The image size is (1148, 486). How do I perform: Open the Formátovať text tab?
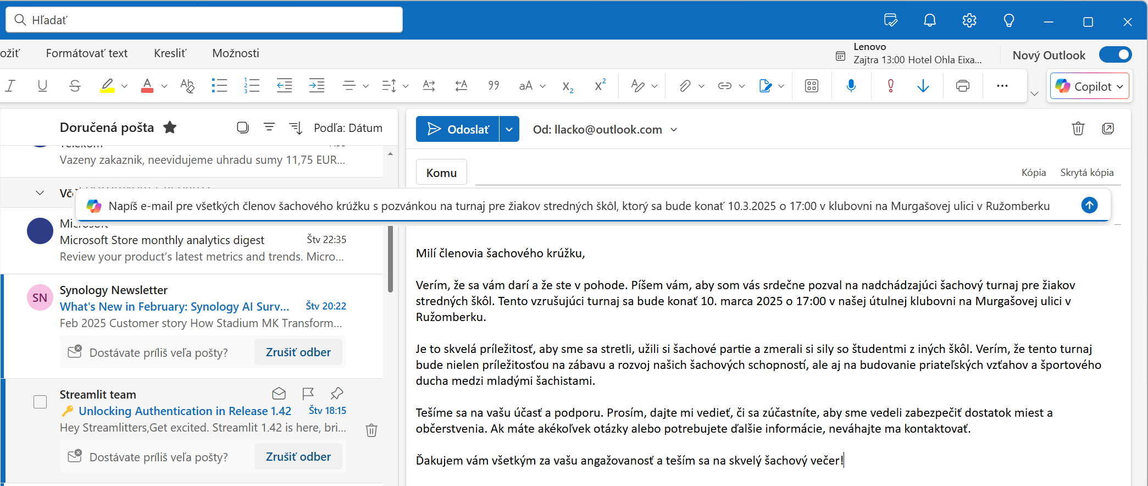[x=87, y=53]
